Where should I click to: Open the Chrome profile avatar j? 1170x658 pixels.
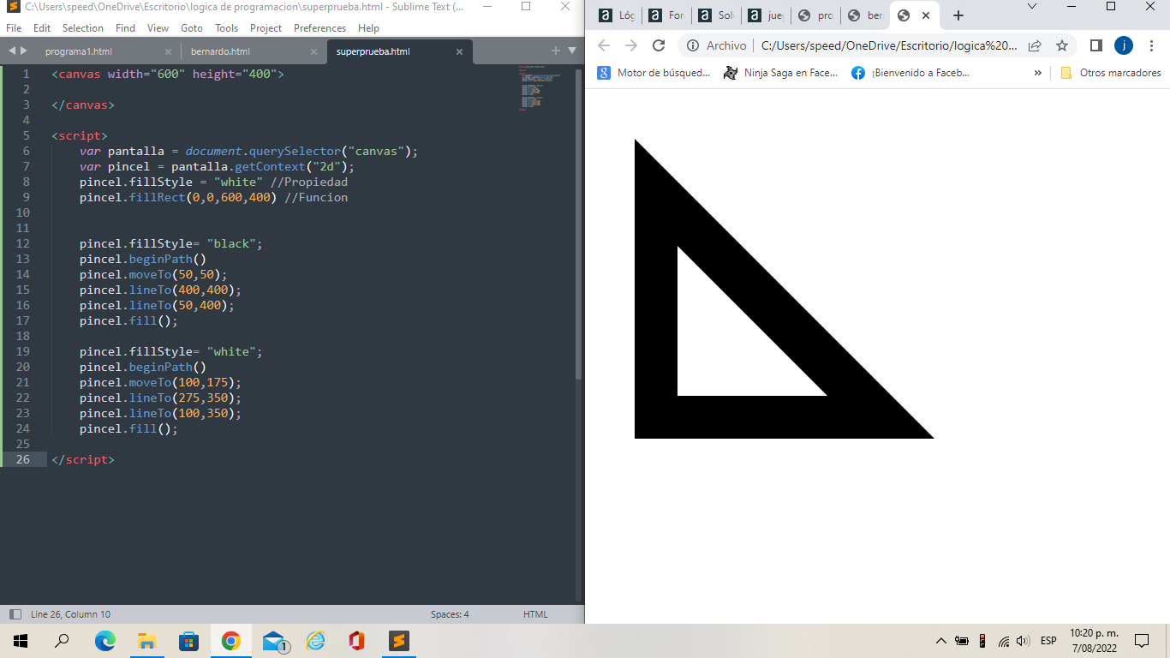(x=1123, y=45)
